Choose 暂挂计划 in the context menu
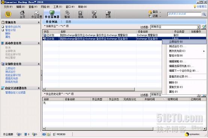The height and width of the screenshot is (138, 208). pos(184,56)
